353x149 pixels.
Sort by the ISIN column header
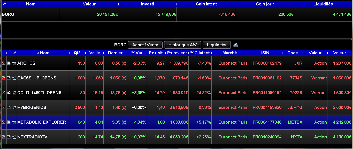click(265, 53)
